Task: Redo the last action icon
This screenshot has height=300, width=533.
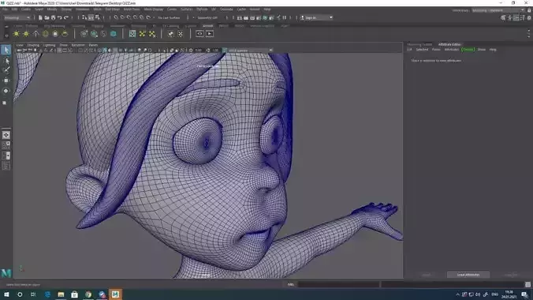Action: click(66, 17)
